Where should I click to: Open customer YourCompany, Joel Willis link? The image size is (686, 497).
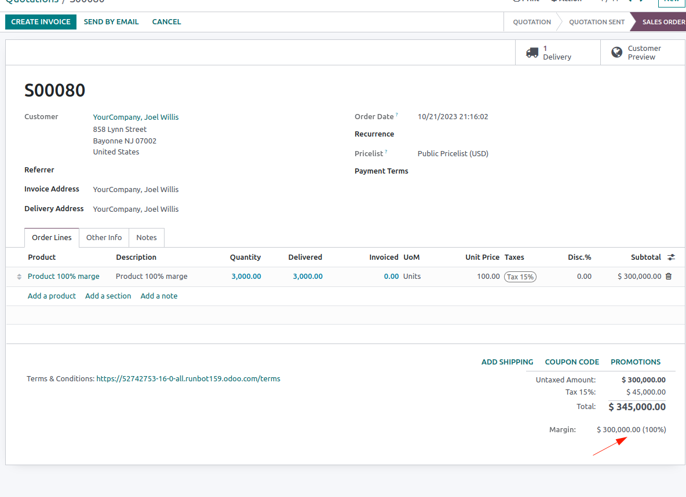pyautogui.click(x=136, y=117)
